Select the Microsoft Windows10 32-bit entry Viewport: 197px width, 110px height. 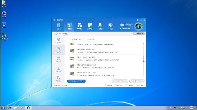[105, 66]
